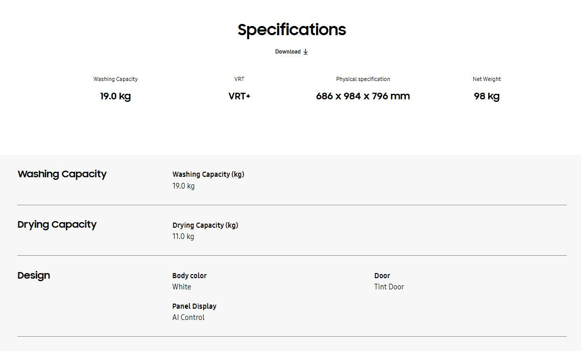Image resolution: width=581 pixels, height=351 pixels.
Task: Click the Tint Door value
Action: [x=389, y=287]
